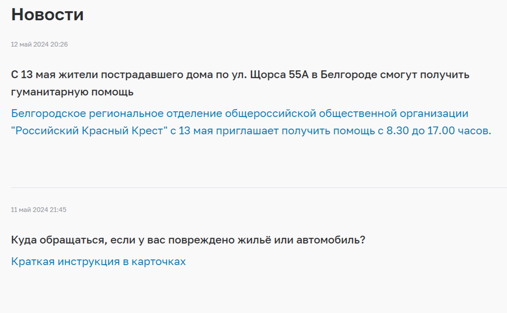Click the word повреждено in the second headline
The image size is (507, 313).
click(x=202, y=240)
